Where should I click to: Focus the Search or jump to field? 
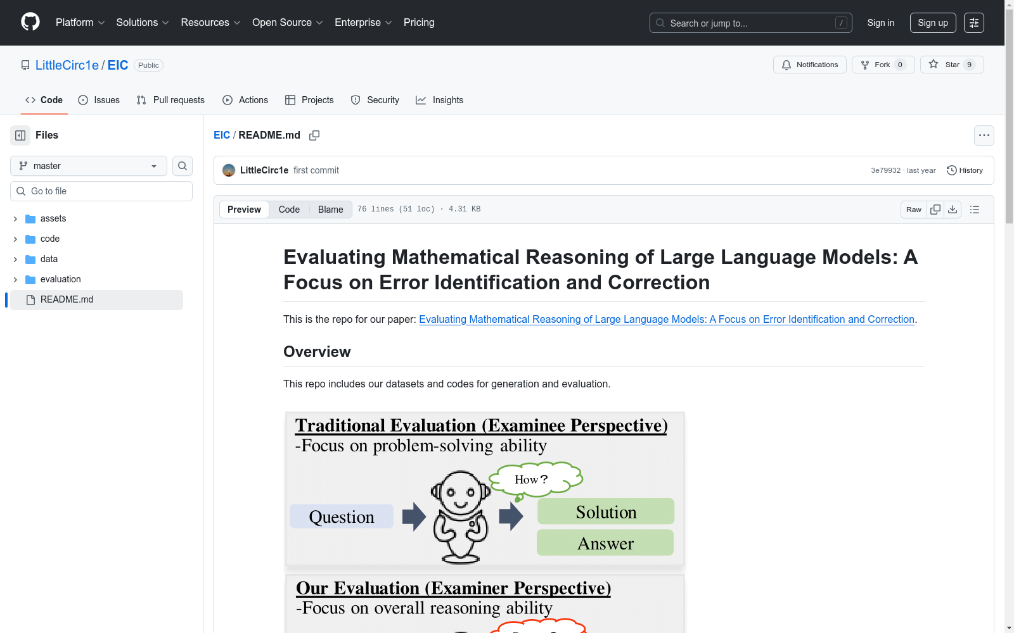point(751,23)
